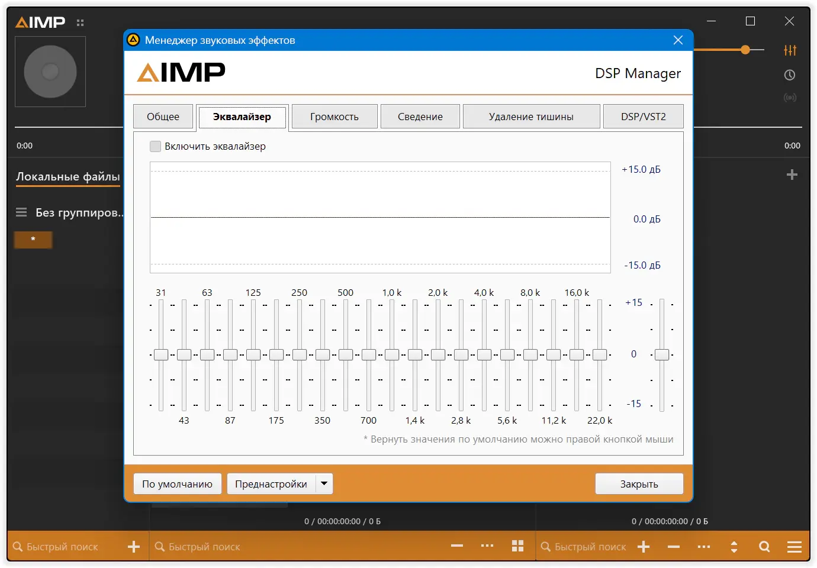Click the 1,0 k equalizer band slider
This screenshot has height=568, width=817.
tap(392, 355)
